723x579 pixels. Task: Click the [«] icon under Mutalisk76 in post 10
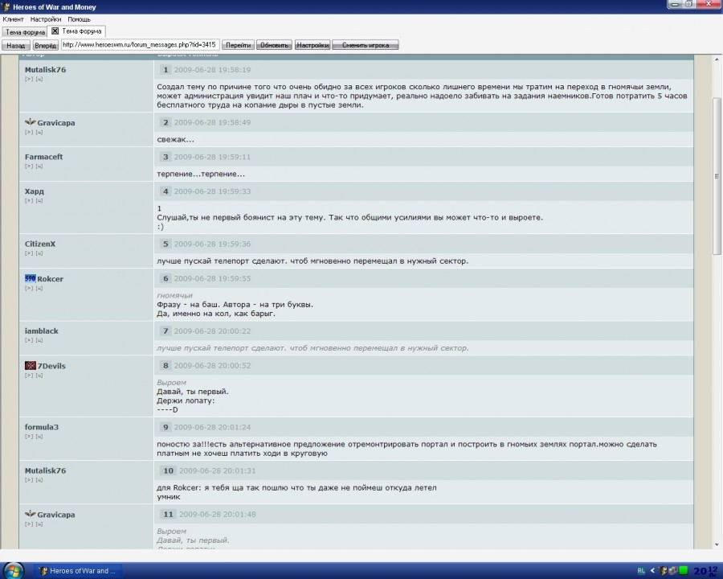39,480
